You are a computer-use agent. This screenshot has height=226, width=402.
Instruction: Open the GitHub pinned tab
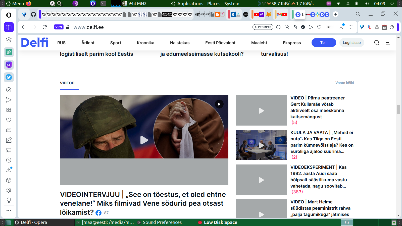pyautogui.click(x=33, y=14)
